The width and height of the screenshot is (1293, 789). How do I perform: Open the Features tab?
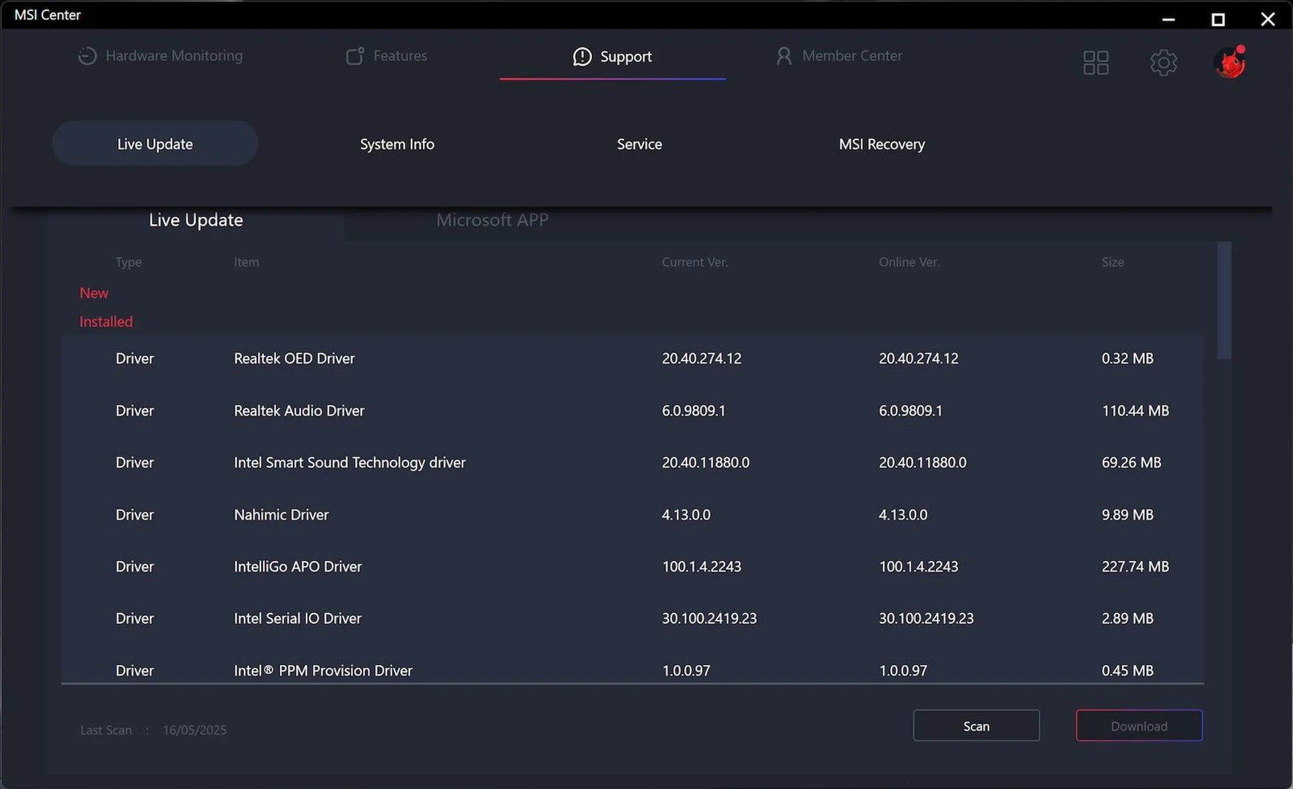coord(387,56)
